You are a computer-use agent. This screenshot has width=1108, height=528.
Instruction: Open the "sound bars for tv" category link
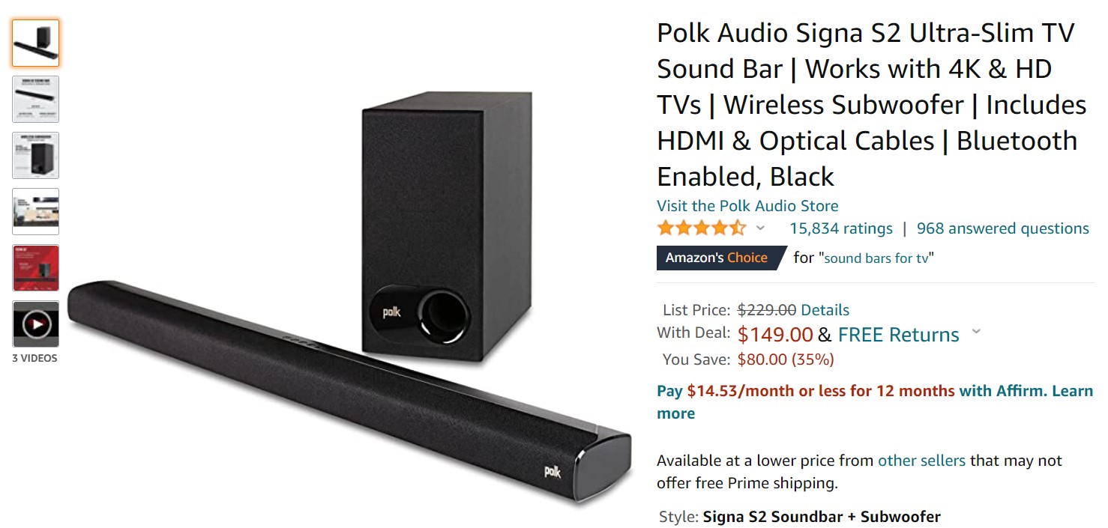pos(876,258)
